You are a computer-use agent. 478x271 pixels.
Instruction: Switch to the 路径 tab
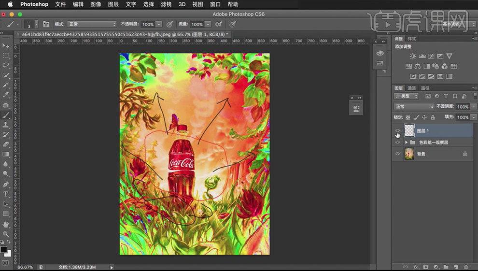(x=425, y=88)
